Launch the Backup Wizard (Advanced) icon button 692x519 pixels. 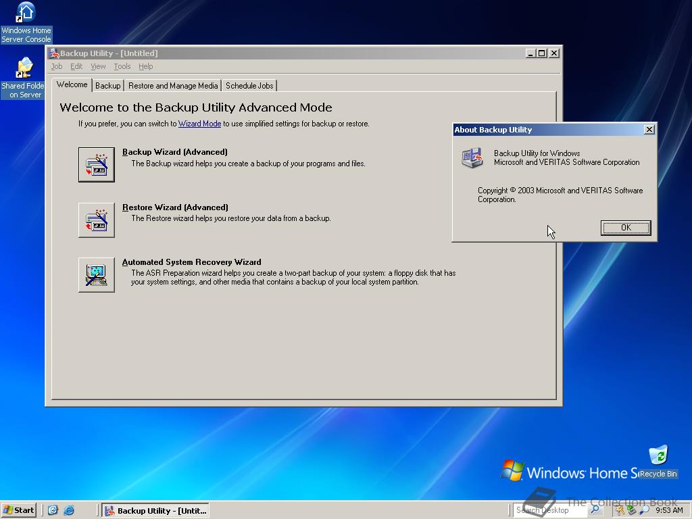pos(96,165)
